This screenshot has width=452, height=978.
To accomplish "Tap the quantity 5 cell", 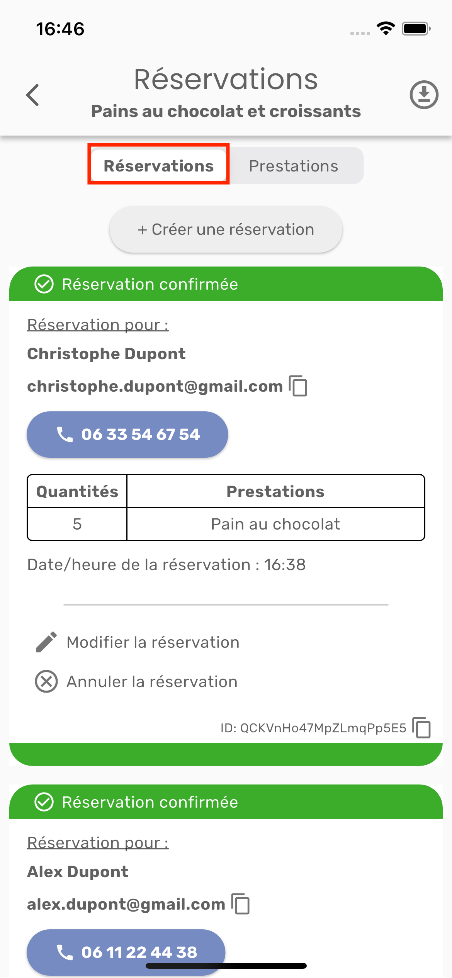I will click(77, 524).
